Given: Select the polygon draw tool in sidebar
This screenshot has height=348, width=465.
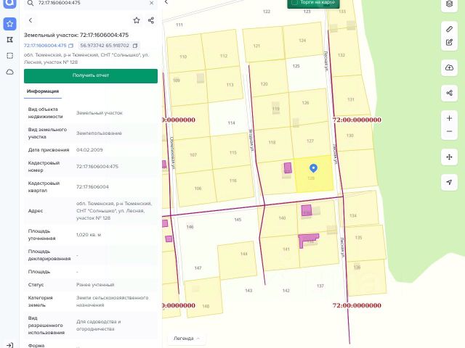Looking at the screenshot, I should pyautogui.click(x=9, y=40).
